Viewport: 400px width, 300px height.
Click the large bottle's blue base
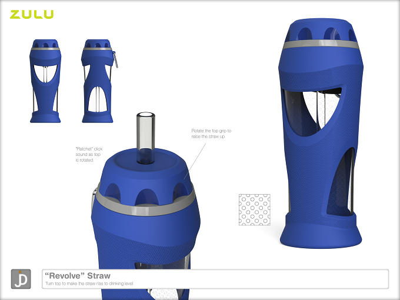point(321,232)
